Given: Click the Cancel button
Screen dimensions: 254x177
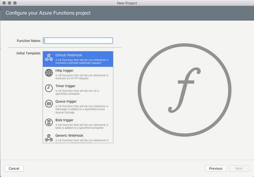Looking at the screenshot, I should pos(14,169).
